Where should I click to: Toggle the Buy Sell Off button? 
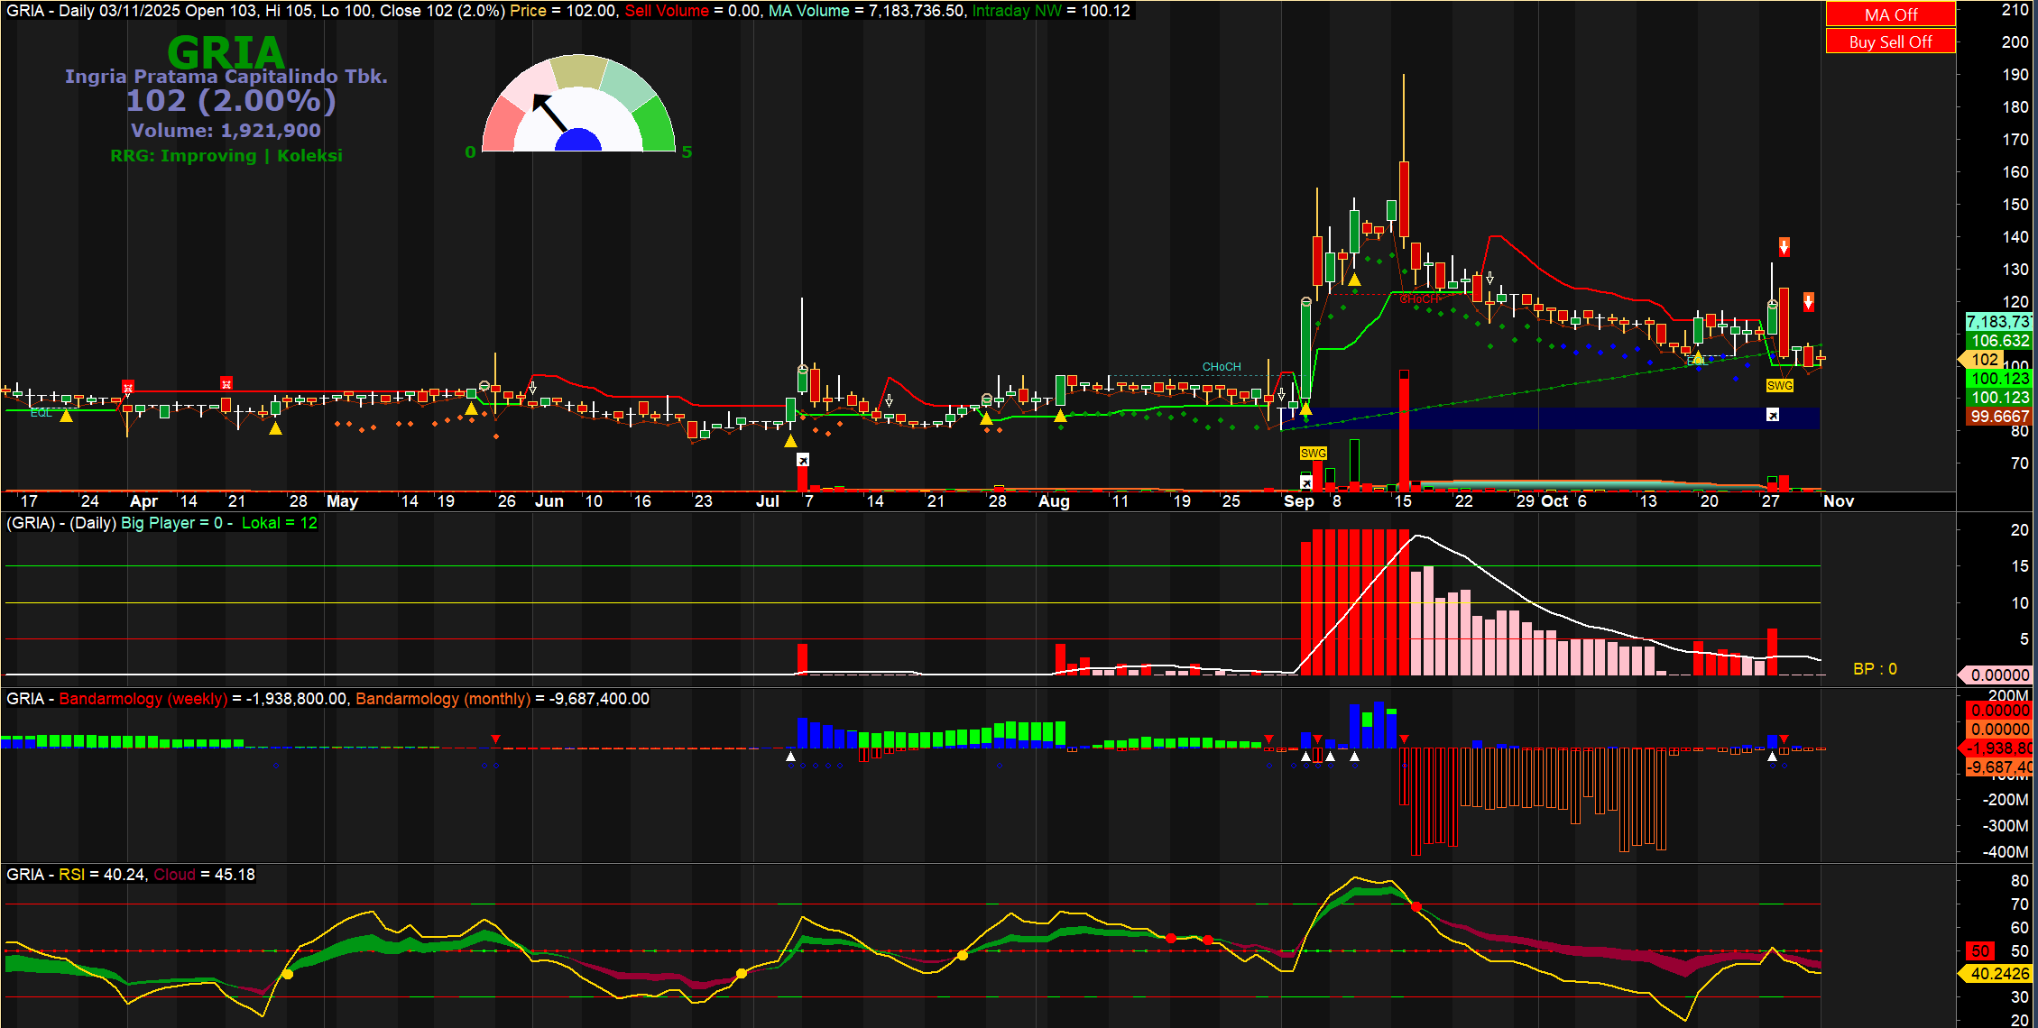pos(1890,41)
